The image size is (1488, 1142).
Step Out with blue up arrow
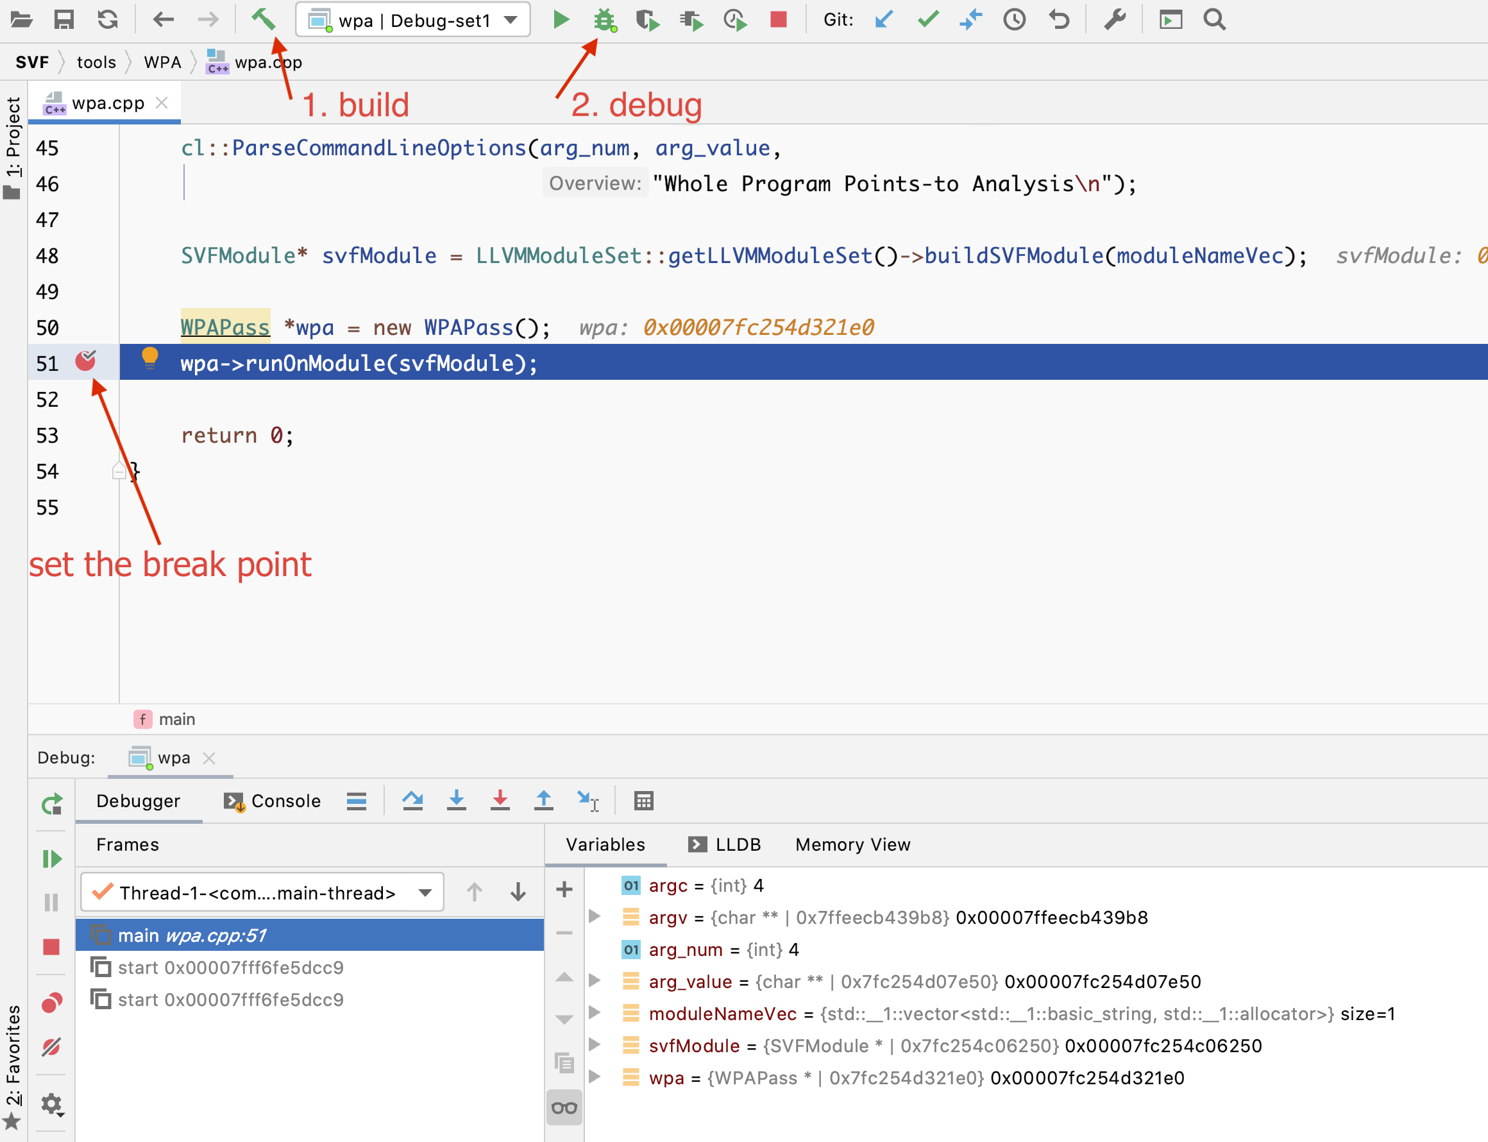coord(543,801)
